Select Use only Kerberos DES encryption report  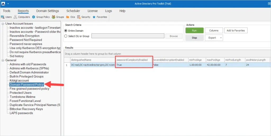coord(35,48)
